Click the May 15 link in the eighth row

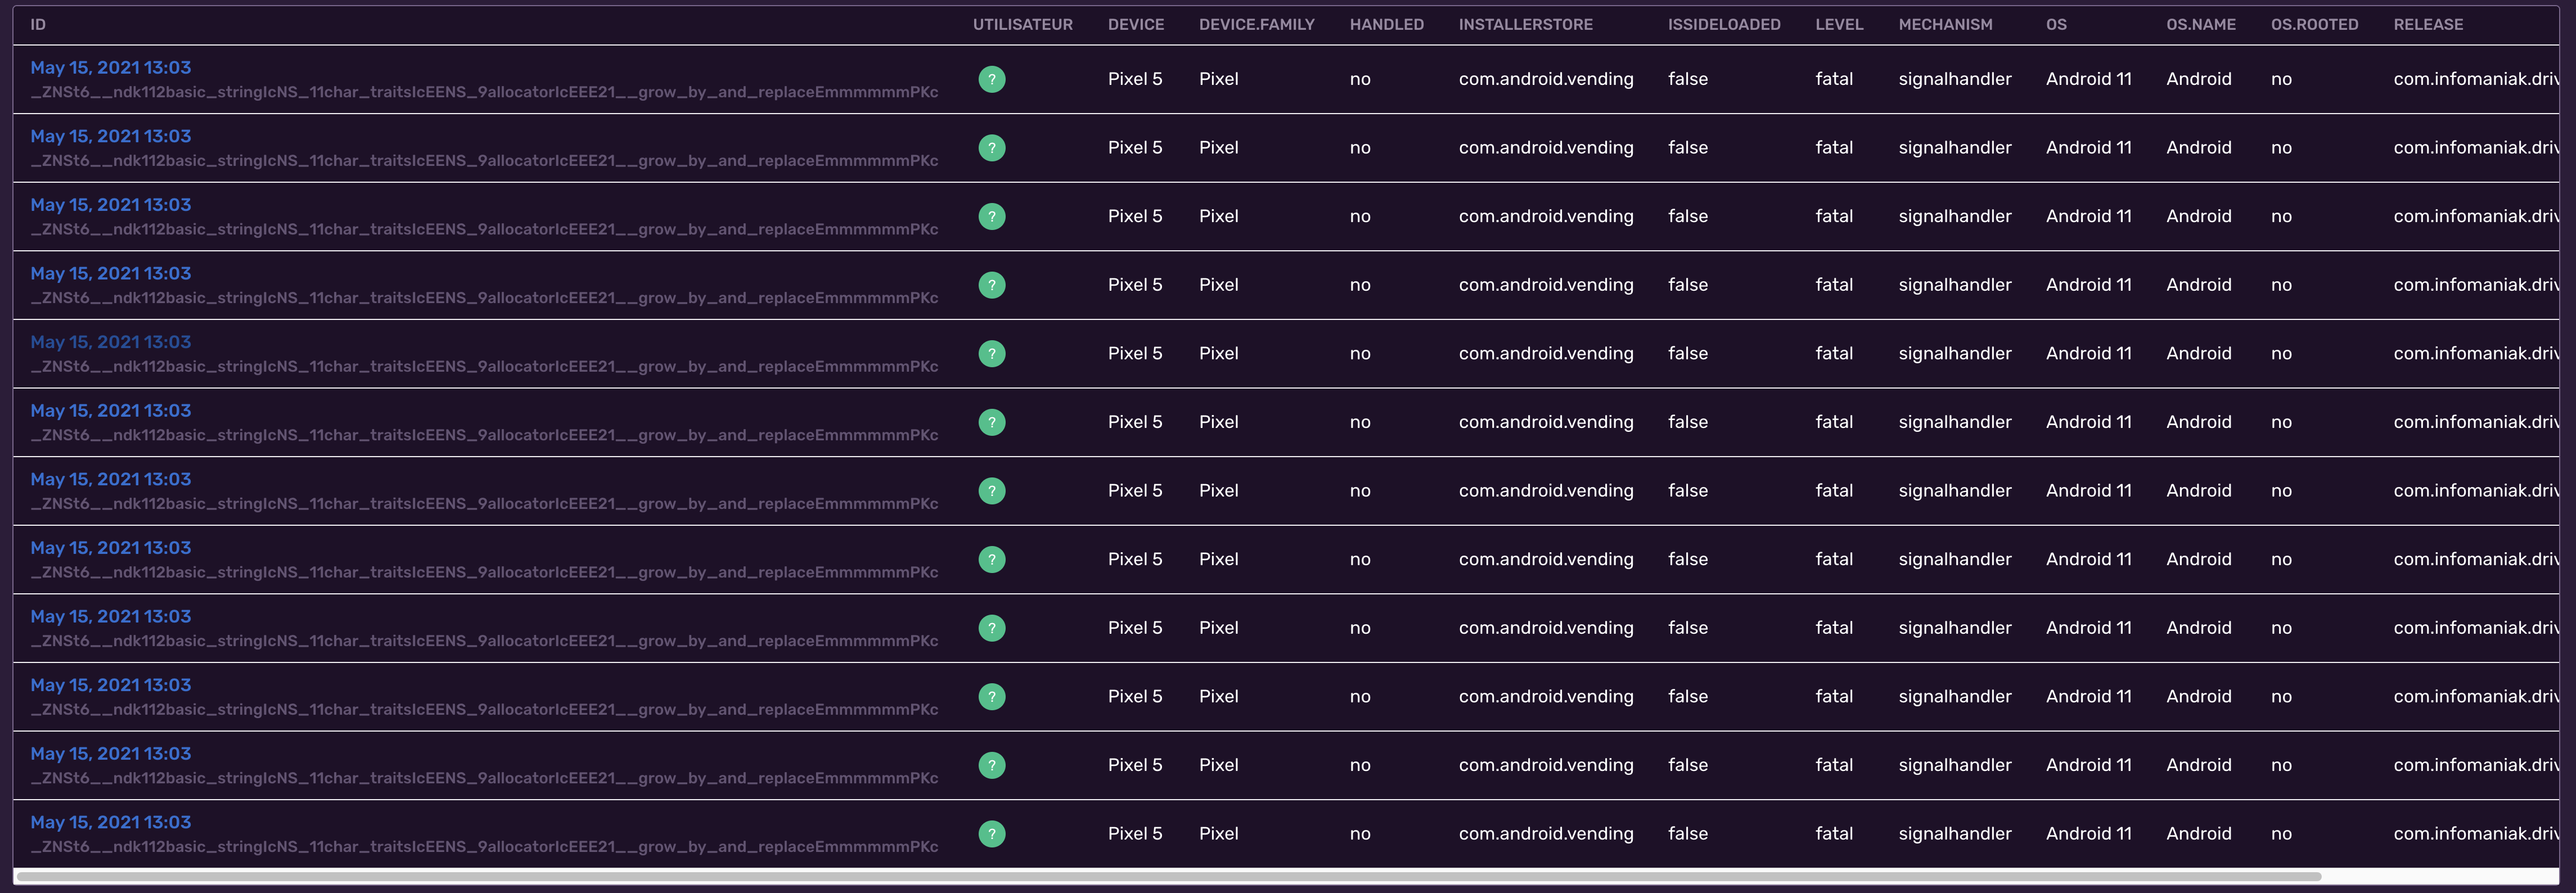pos(110,547)
